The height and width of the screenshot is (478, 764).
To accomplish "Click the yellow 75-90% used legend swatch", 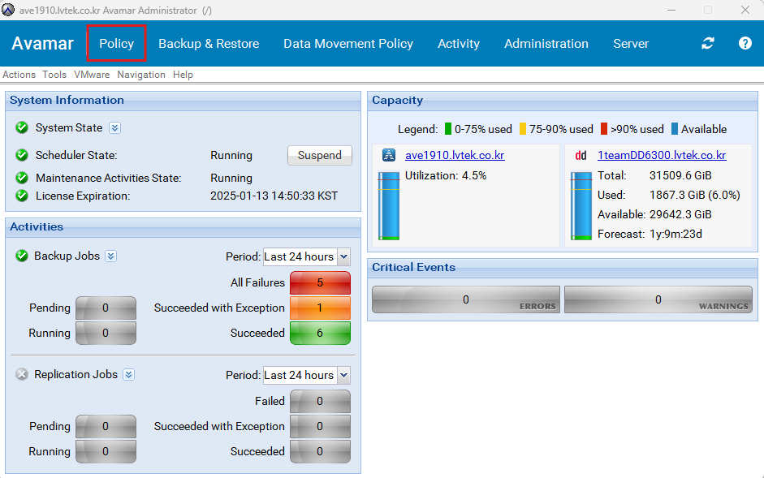I will (x=523, y=129).
